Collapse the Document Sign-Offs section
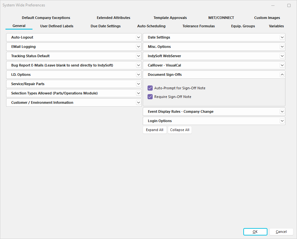 (282, 75)
